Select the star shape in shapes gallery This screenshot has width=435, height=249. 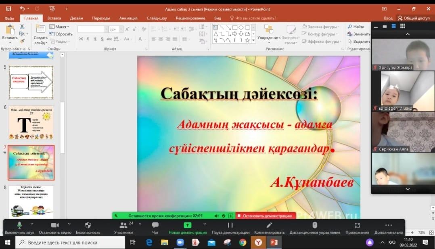(247, 40)
